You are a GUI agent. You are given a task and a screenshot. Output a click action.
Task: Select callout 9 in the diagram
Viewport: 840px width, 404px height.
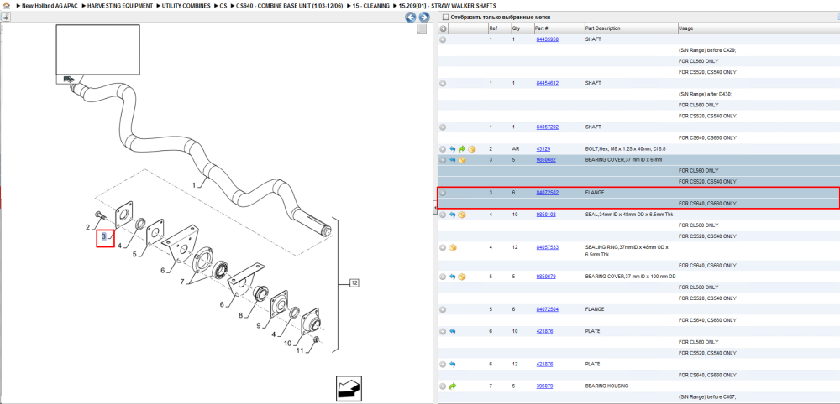(258, 325)
